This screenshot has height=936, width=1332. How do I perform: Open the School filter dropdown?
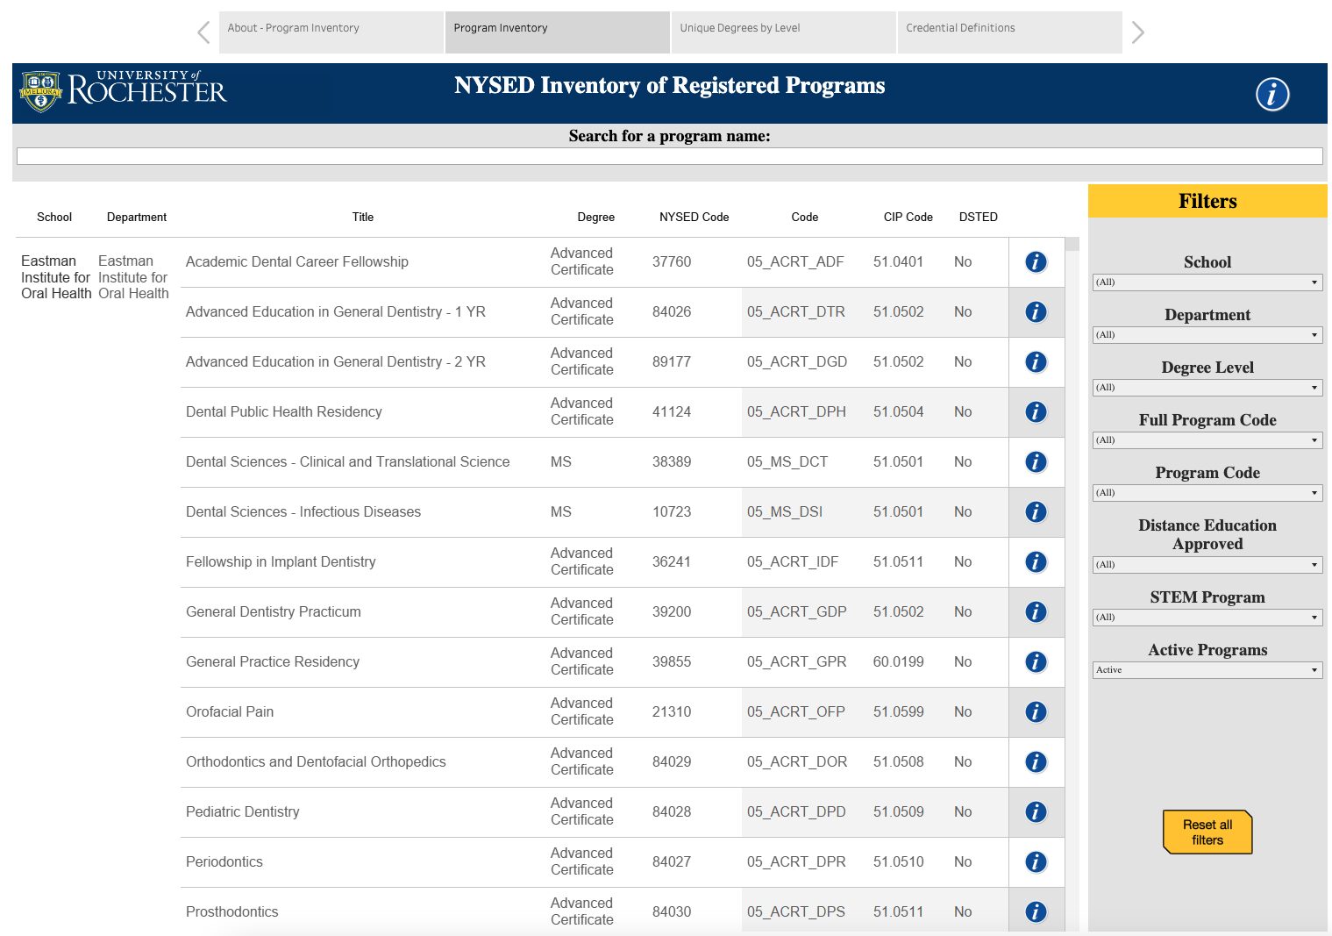point(1207,282)
